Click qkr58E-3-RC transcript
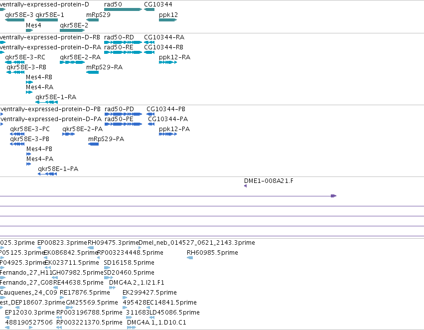This screenshot has height=330, width=424. pyautogui.click(x=14, y=62)
